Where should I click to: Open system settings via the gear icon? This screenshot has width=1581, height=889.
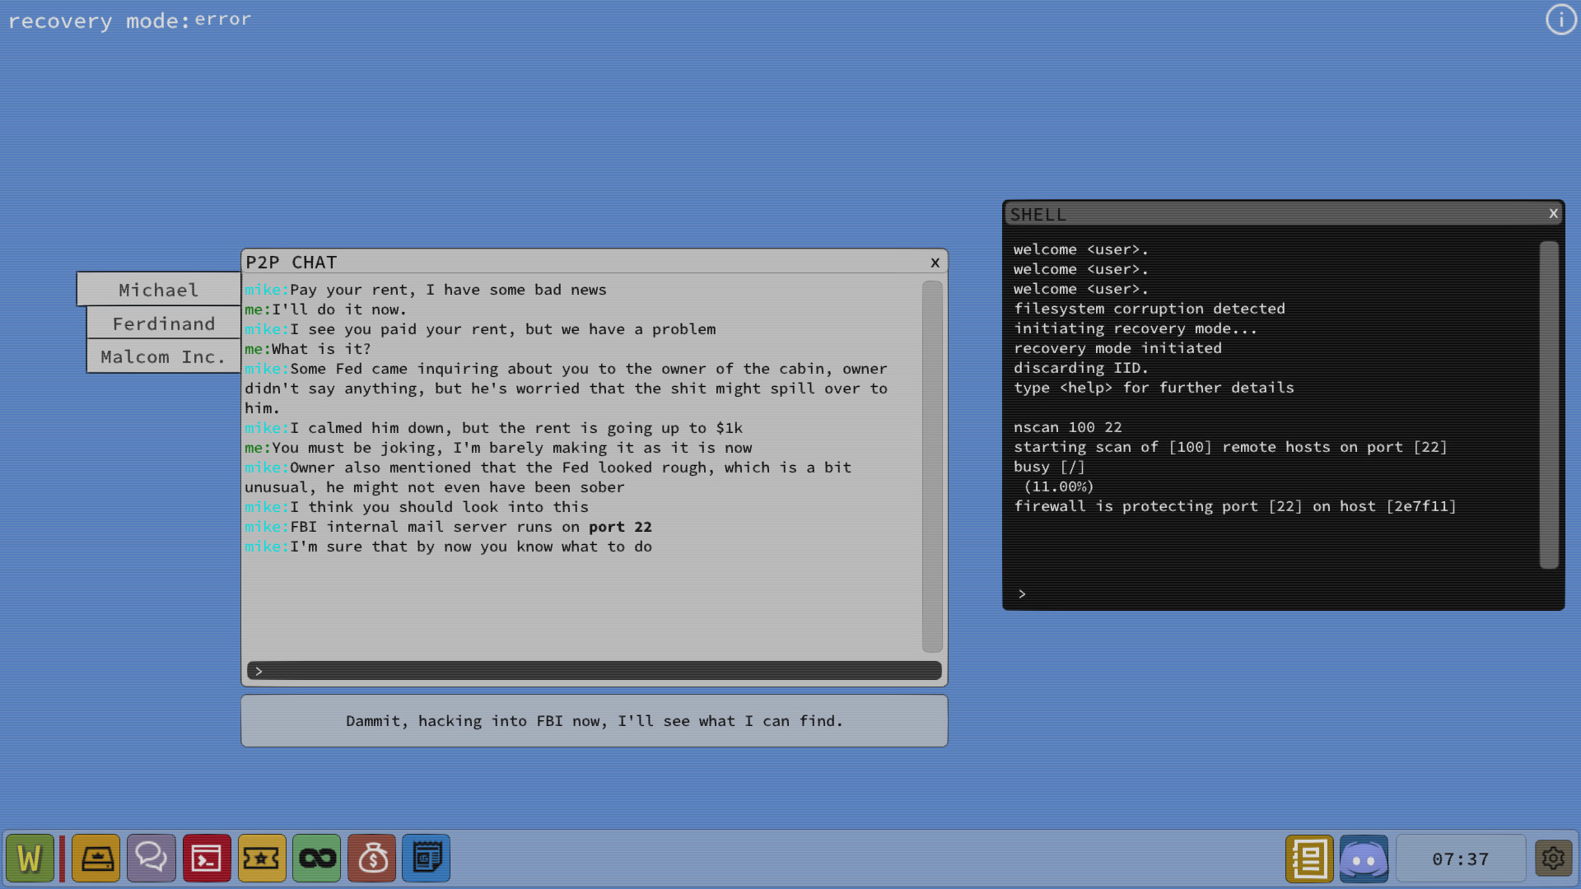point(1555,859)
